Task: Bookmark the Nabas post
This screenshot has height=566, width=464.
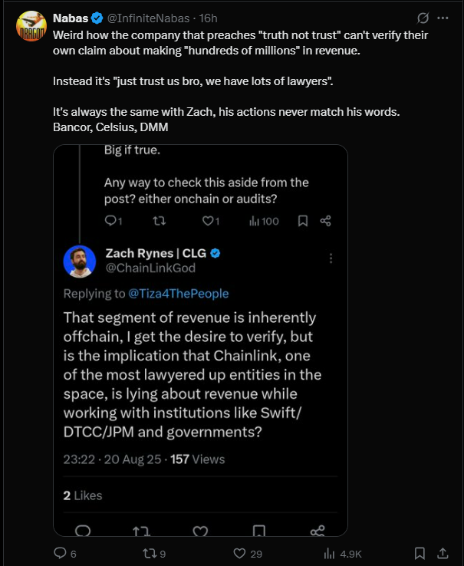Action: pos(420,553)
